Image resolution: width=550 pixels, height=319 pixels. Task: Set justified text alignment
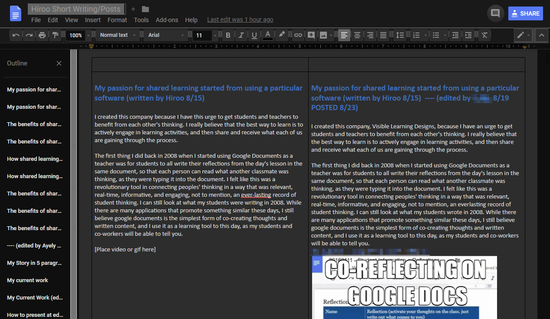383,35
